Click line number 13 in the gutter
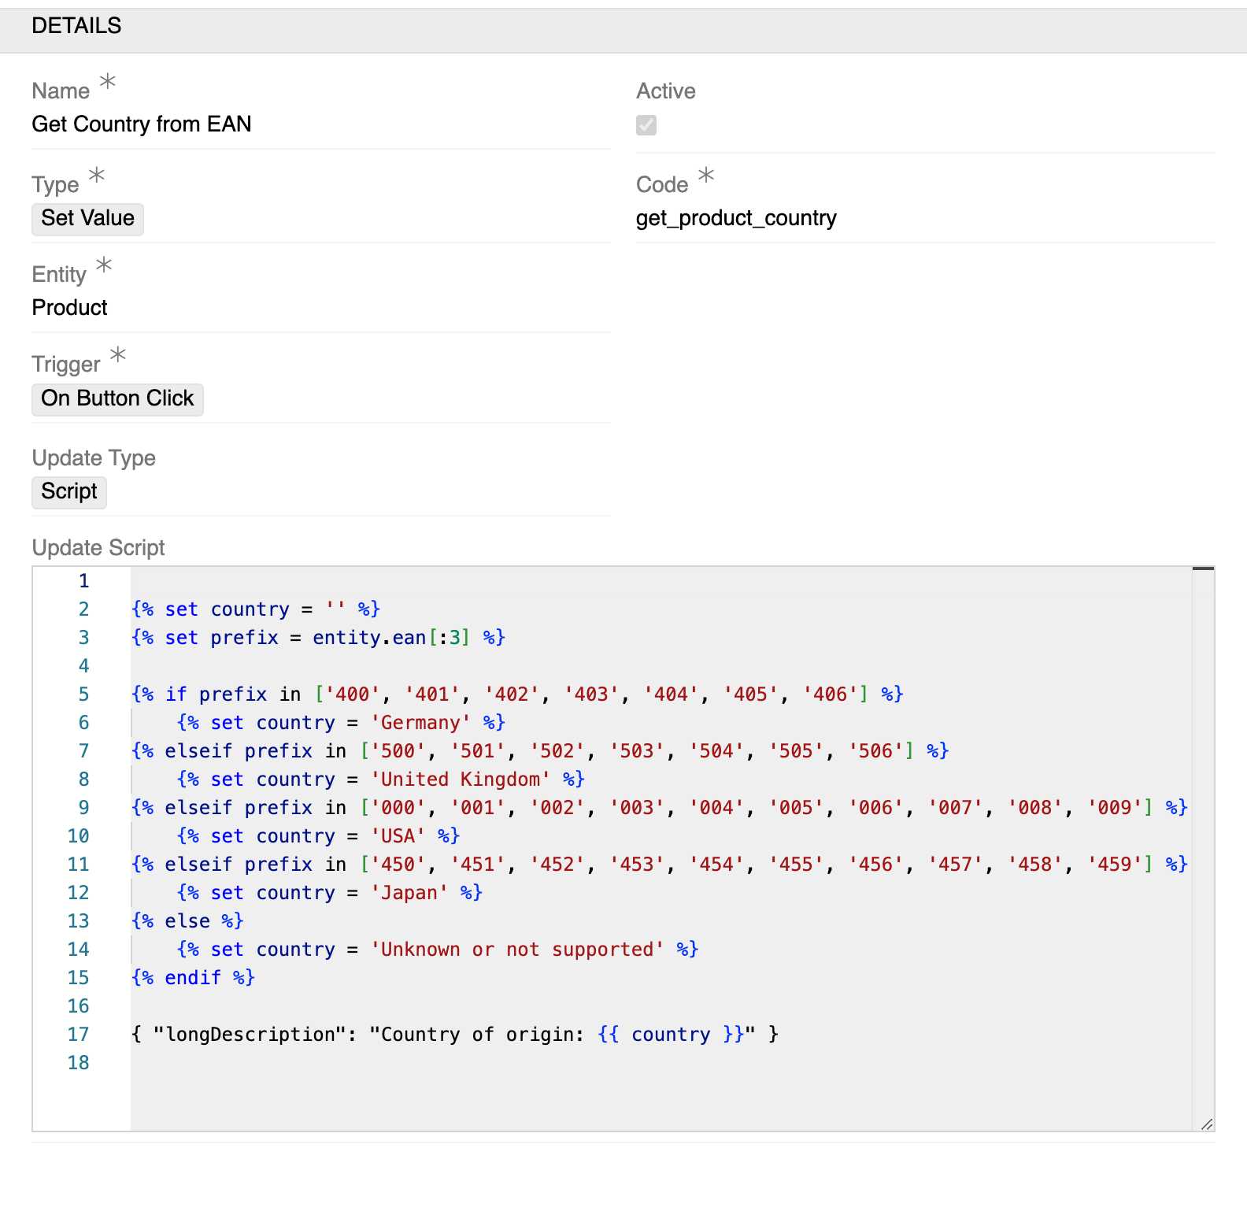The image size is (1247, 1211). 78,921
